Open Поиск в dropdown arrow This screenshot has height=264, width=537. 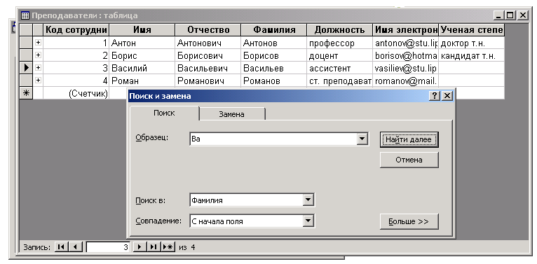pos(308,200)
